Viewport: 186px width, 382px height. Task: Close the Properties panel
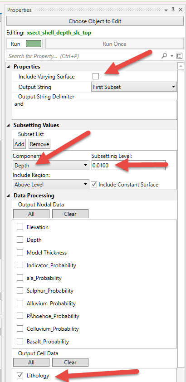[x=181, y=10]
